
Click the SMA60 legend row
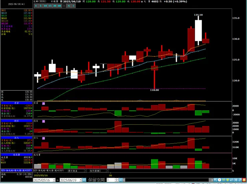17,18
